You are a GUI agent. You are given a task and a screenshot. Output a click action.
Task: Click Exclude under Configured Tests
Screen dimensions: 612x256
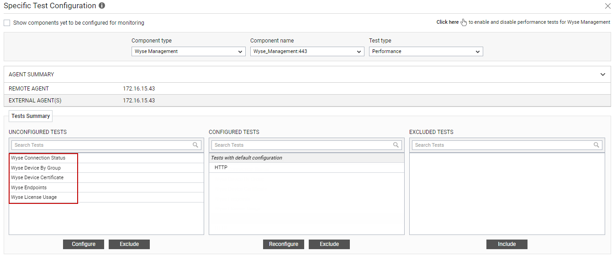click(329, 244)
